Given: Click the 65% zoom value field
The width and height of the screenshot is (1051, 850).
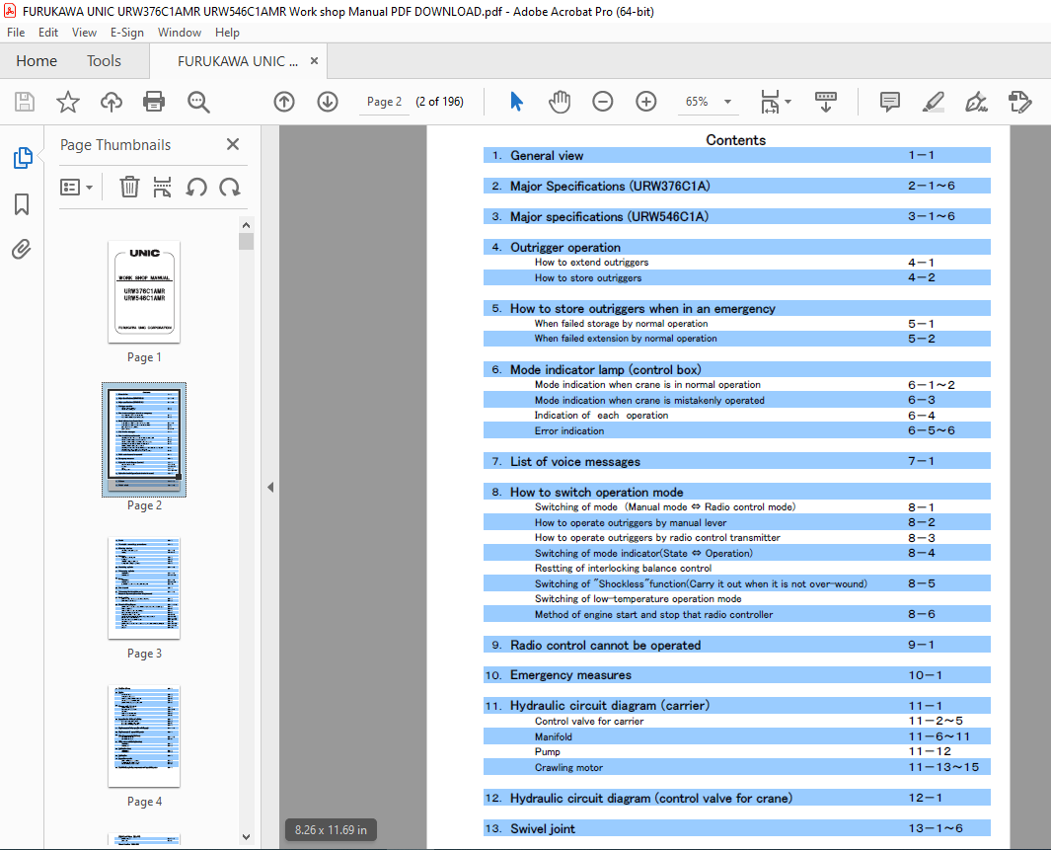Looking at the screenshot, I should [x=697, y=102].
